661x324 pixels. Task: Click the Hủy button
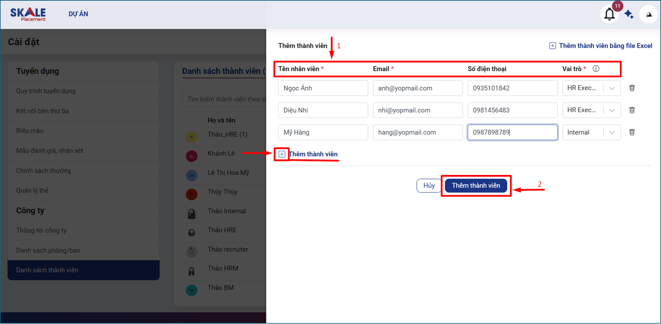click(429, 185)
